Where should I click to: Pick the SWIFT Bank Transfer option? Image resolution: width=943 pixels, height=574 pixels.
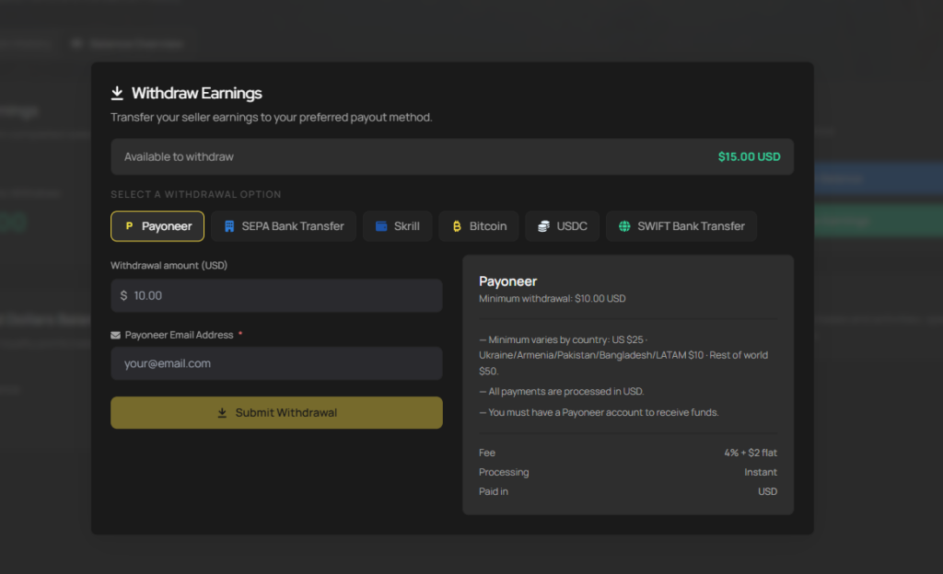(681, 226)
